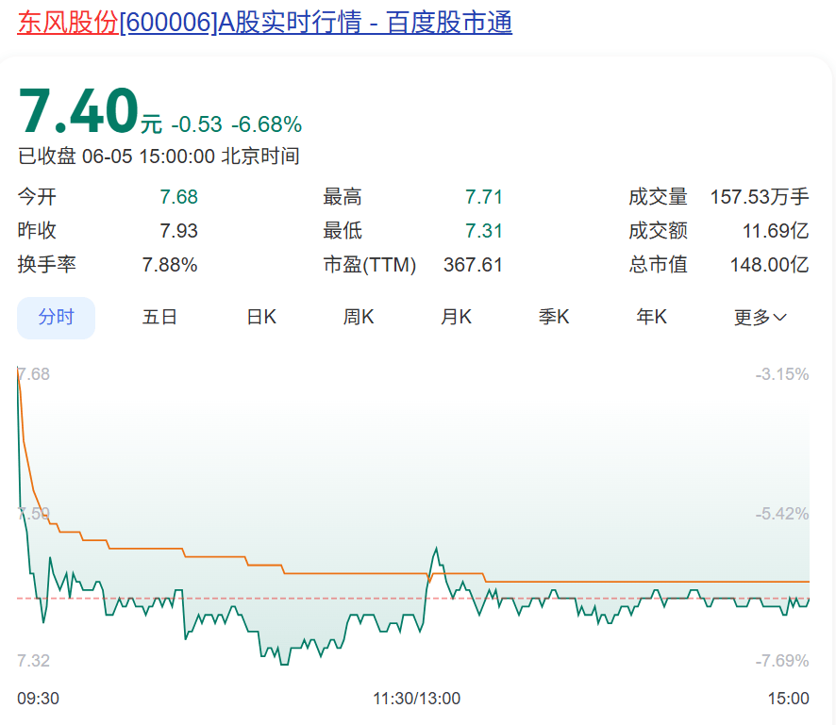
Task: Open the 周K candlestick tab
Action: point(359,318)
